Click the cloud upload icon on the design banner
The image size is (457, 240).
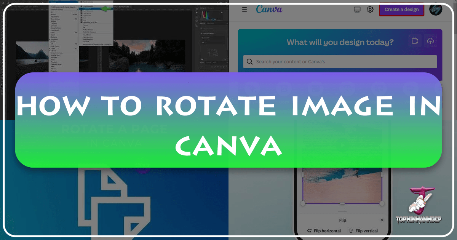(x=431, y=41)
